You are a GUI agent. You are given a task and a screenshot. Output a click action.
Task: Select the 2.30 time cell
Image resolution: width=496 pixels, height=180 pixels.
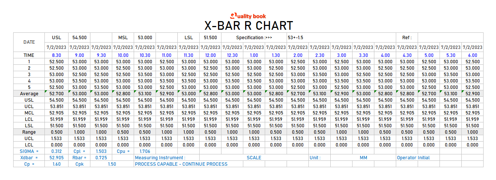pyautogui.click(x=320, y=55)
